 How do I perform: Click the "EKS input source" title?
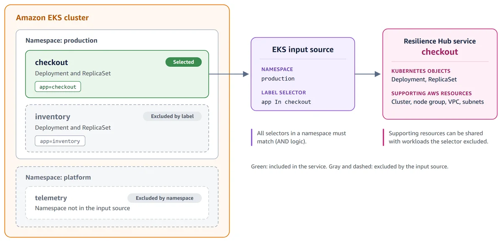point(303,50)
